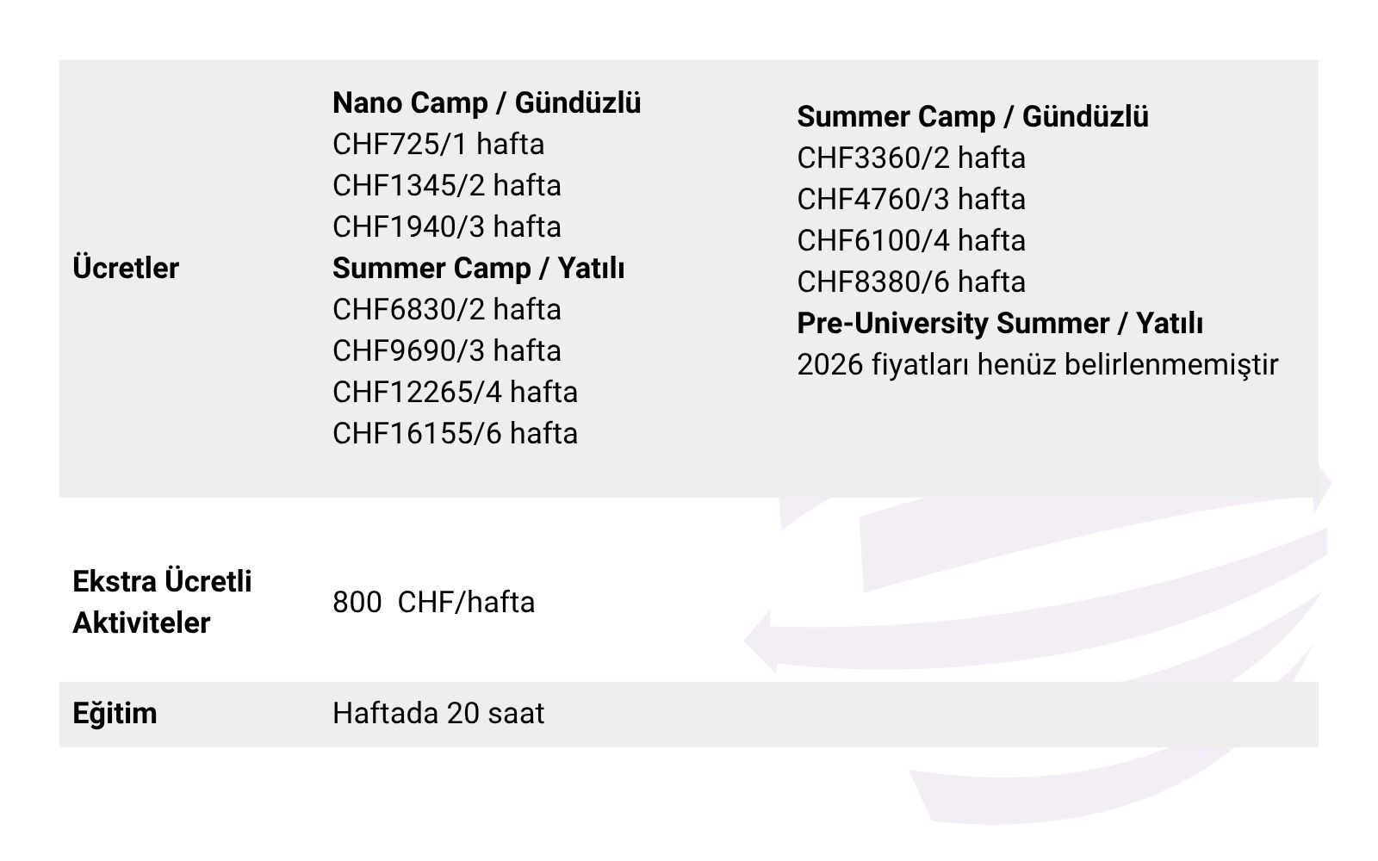Select the CHF16155/6 hafta price line
Screen dimensions: 1378x861
click(455, 433)
